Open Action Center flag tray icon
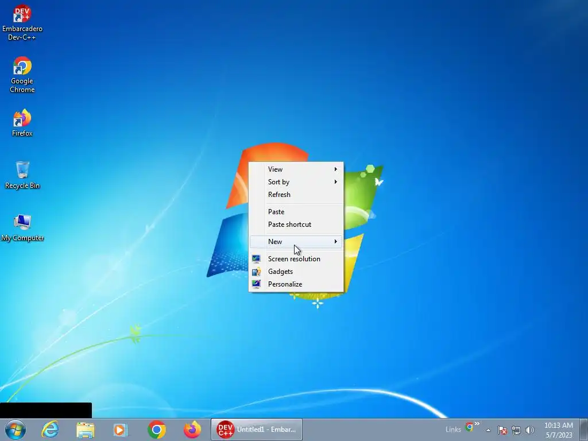This screenshot has height=441, width=588. pos(502,430)
